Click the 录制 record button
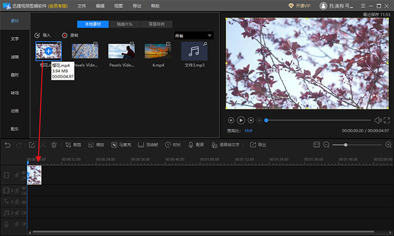 [70, 35]
